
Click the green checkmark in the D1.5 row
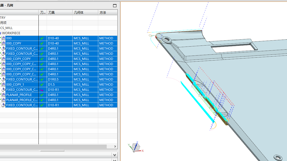pos(42,85)
